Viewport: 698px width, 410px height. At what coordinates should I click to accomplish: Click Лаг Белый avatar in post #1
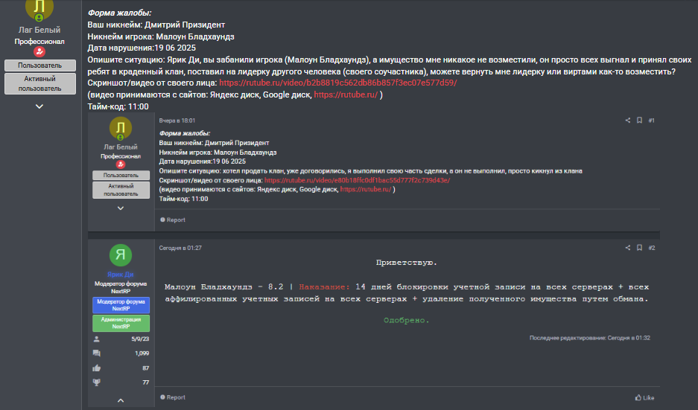click(121, 129)
